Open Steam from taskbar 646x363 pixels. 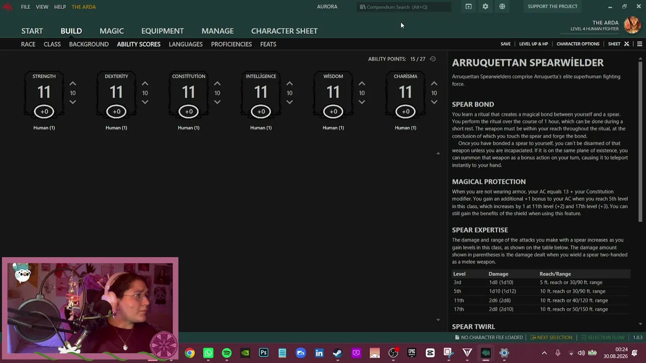pyautogui.click(x=338, y=353)
